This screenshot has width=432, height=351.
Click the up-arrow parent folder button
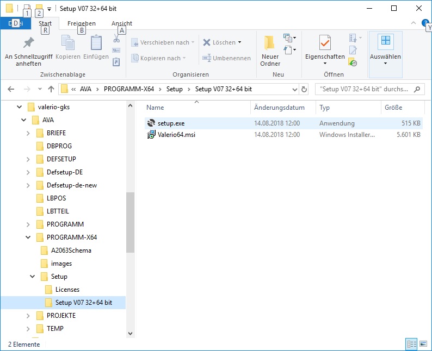[51, 89]
